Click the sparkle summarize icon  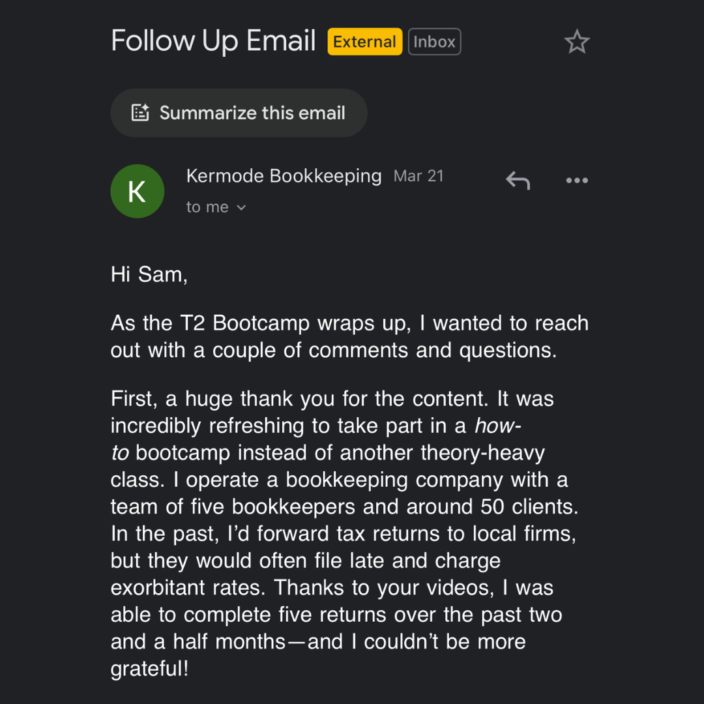tap(141, 113)
